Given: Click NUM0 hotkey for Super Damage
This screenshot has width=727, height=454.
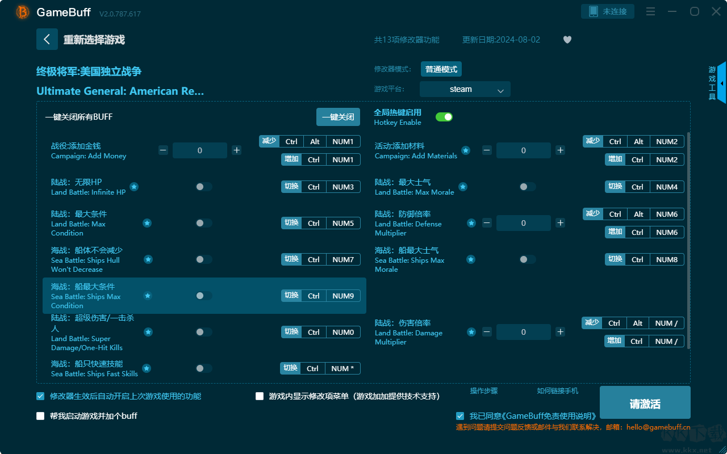Looking at the screenshot, I should click(x=343, y=332).
